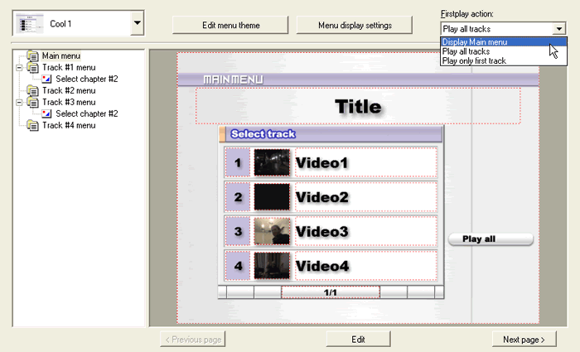Click the Track #2 menu folder icon
Viewport: 580px width, 352px height.
tap(32, 90)
